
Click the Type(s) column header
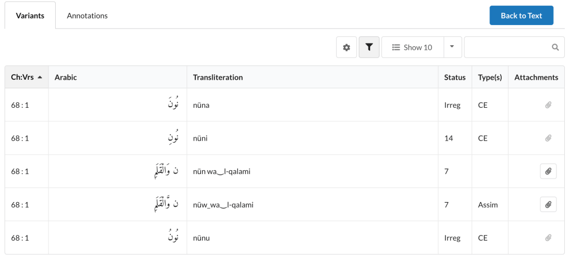click(490, 78)
